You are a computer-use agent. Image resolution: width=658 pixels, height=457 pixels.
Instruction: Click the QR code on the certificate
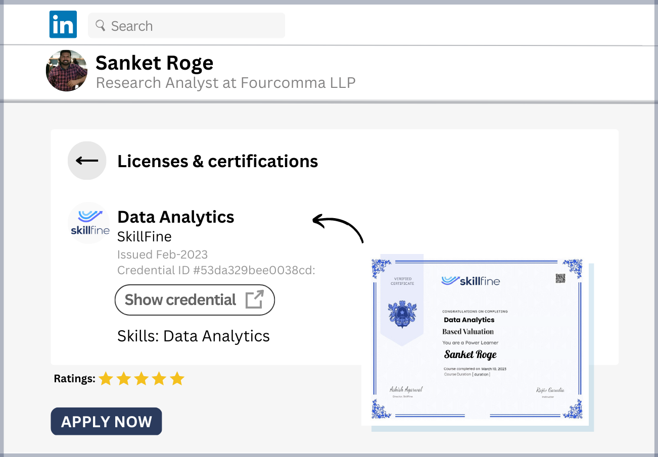560,278
